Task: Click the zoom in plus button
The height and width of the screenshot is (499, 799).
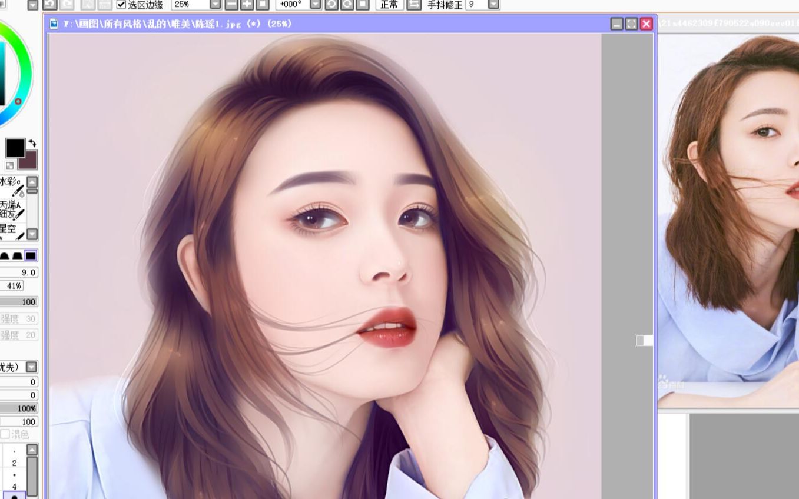Action: [247, 5]
